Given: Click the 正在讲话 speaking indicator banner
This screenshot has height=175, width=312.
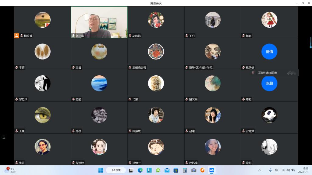Looking at the screenshot, I should pos(268,73).
